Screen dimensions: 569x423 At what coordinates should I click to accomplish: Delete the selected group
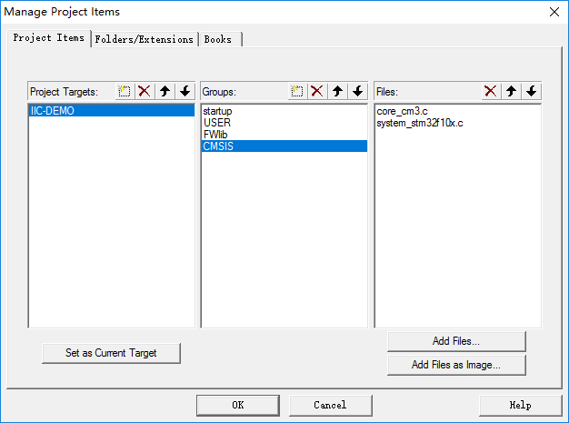coord(317,91)
